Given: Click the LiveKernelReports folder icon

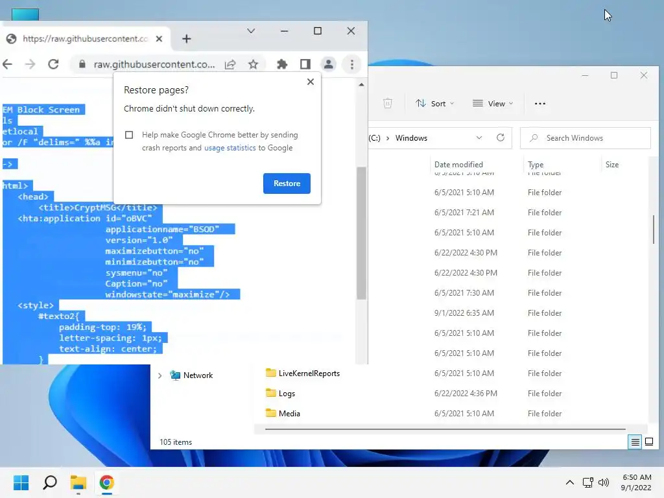Looking at the screenshot, I should (270, 373).
